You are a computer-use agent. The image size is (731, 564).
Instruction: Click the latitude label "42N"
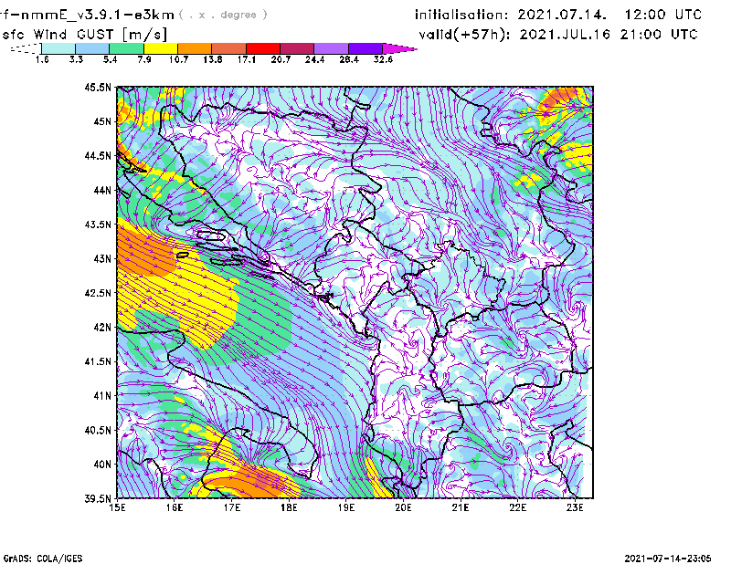coord(102,327)
